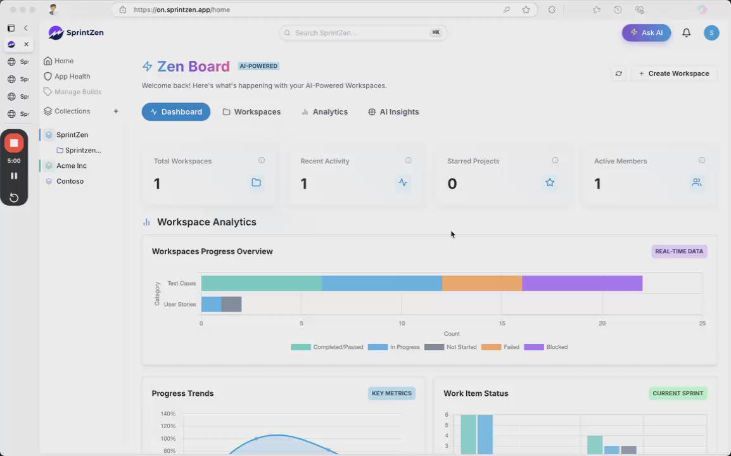Screen dimensions: 731x456
Task: Select the Contoso collection
Action: point(70,181)
